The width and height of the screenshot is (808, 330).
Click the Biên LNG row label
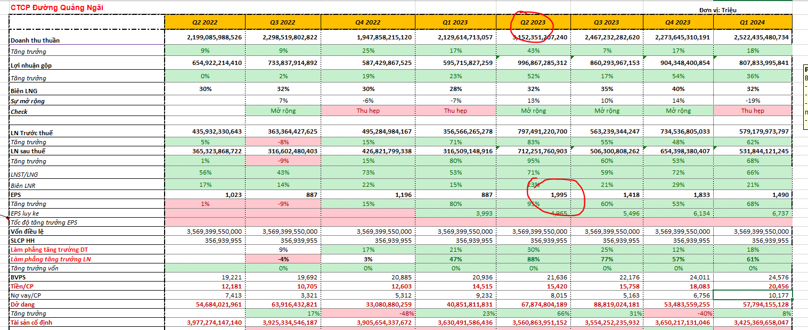[x=24, y=91]
